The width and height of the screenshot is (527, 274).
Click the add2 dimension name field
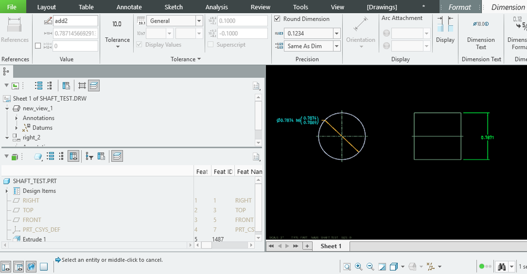click(75, 21)
